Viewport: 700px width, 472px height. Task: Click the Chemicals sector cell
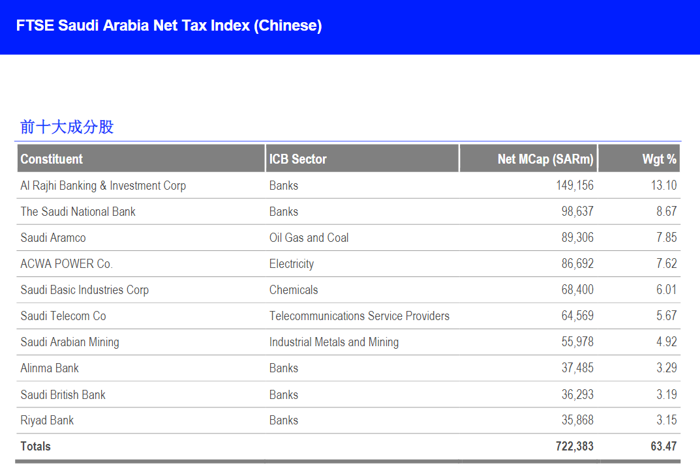(x=294, y=290)
